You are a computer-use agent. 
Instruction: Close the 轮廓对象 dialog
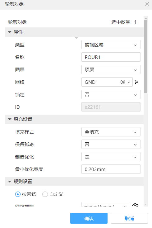pos(147,4)
